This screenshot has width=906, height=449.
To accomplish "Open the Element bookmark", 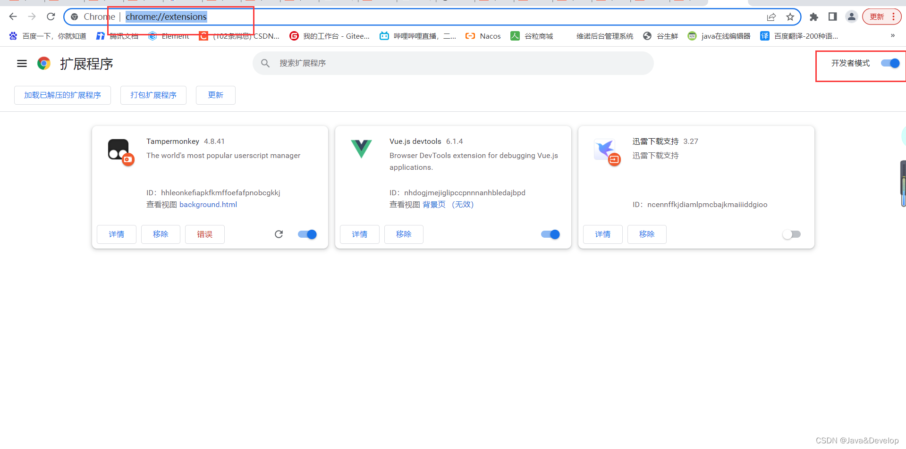I will pyautogui.click(x=169, y=36).
